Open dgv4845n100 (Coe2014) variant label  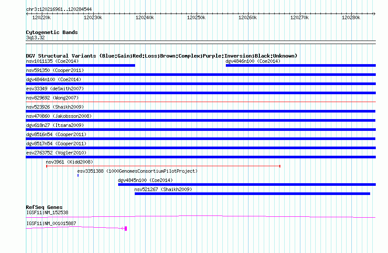[145, 180]
